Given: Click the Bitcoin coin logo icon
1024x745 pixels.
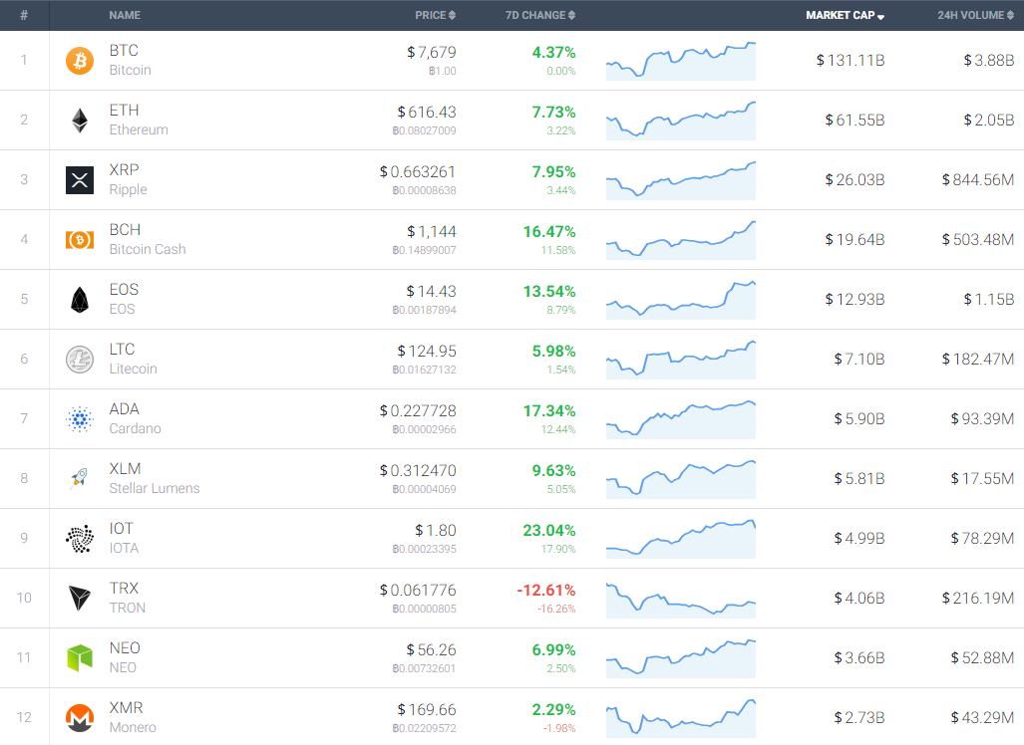Looking at the screenshot, I should pyautogui.click(x=80, y=61).
